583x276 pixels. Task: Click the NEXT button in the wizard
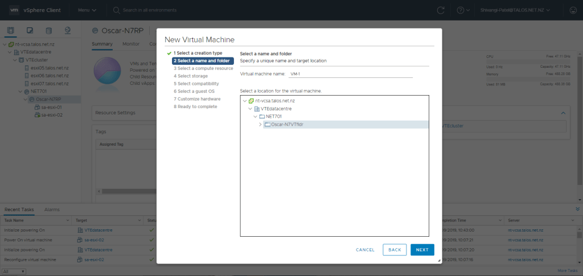[x=422, y=250]
